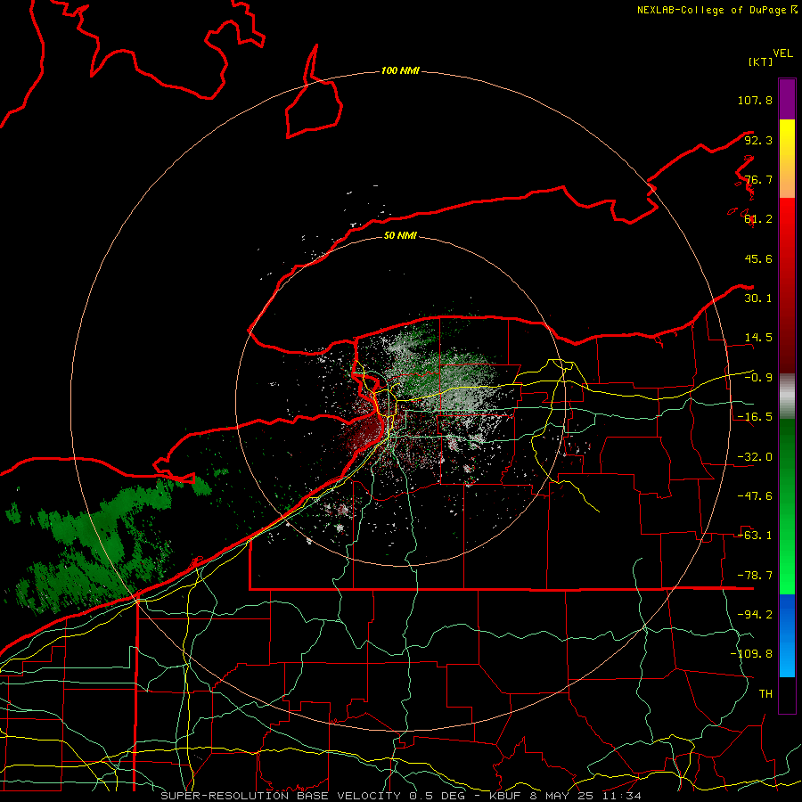Viewport: 802px width, 802px height.
Task: Click the 61.2 velocity scale value
Action: pos(758,219)
